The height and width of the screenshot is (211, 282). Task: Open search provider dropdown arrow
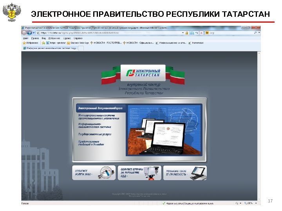[x=259, y=33]
